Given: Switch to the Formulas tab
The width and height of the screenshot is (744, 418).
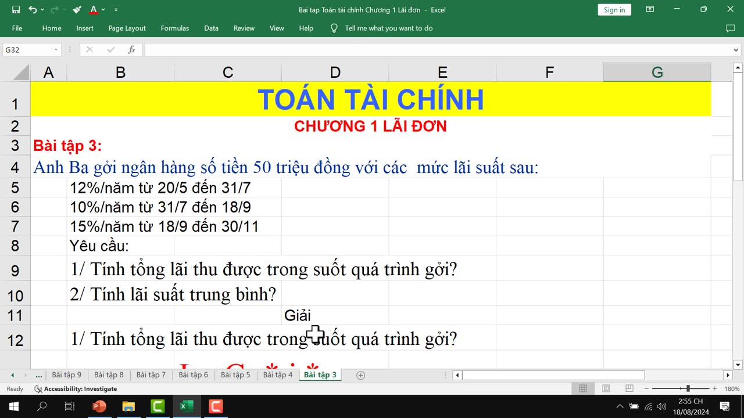Looking at the screenshot, I should (175, 28).
